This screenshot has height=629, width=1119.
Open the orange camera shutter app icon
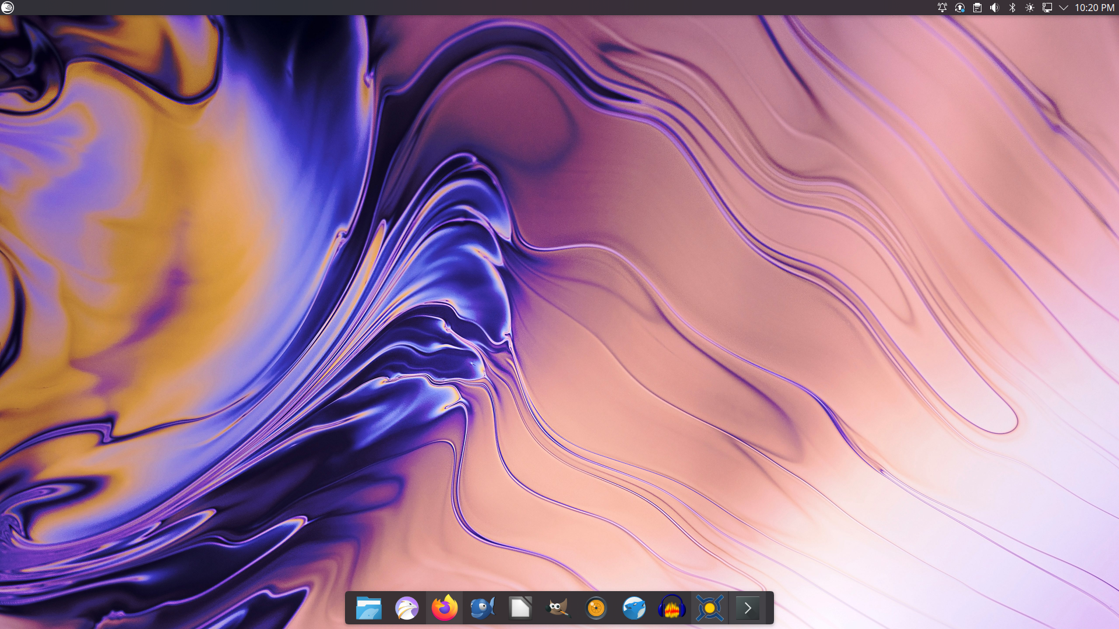click(x=596, y=609)
